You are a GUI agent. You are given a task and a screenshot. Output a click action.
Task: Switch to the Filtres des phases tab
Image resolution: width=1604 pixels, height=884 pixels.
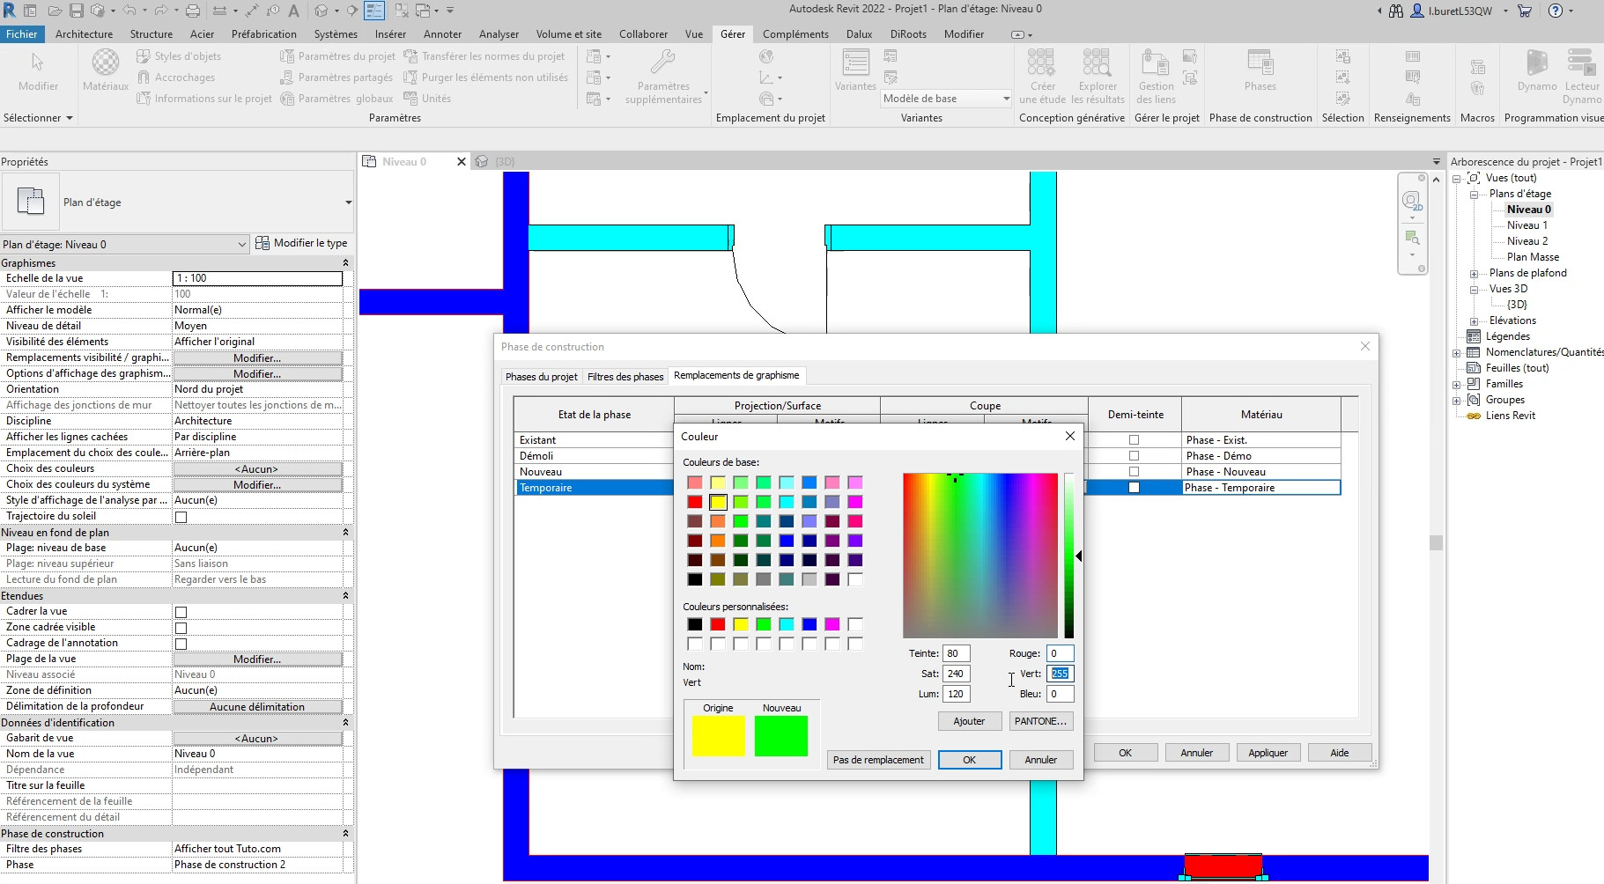click(625, 377)
